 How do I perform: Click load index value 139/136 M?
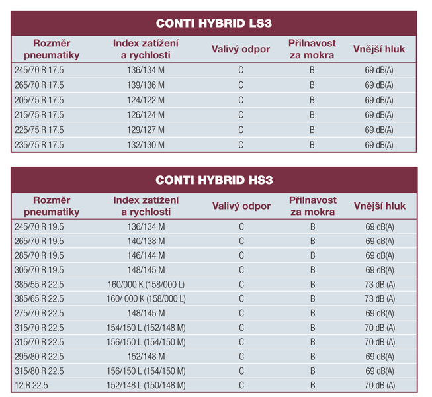[146, 85]
